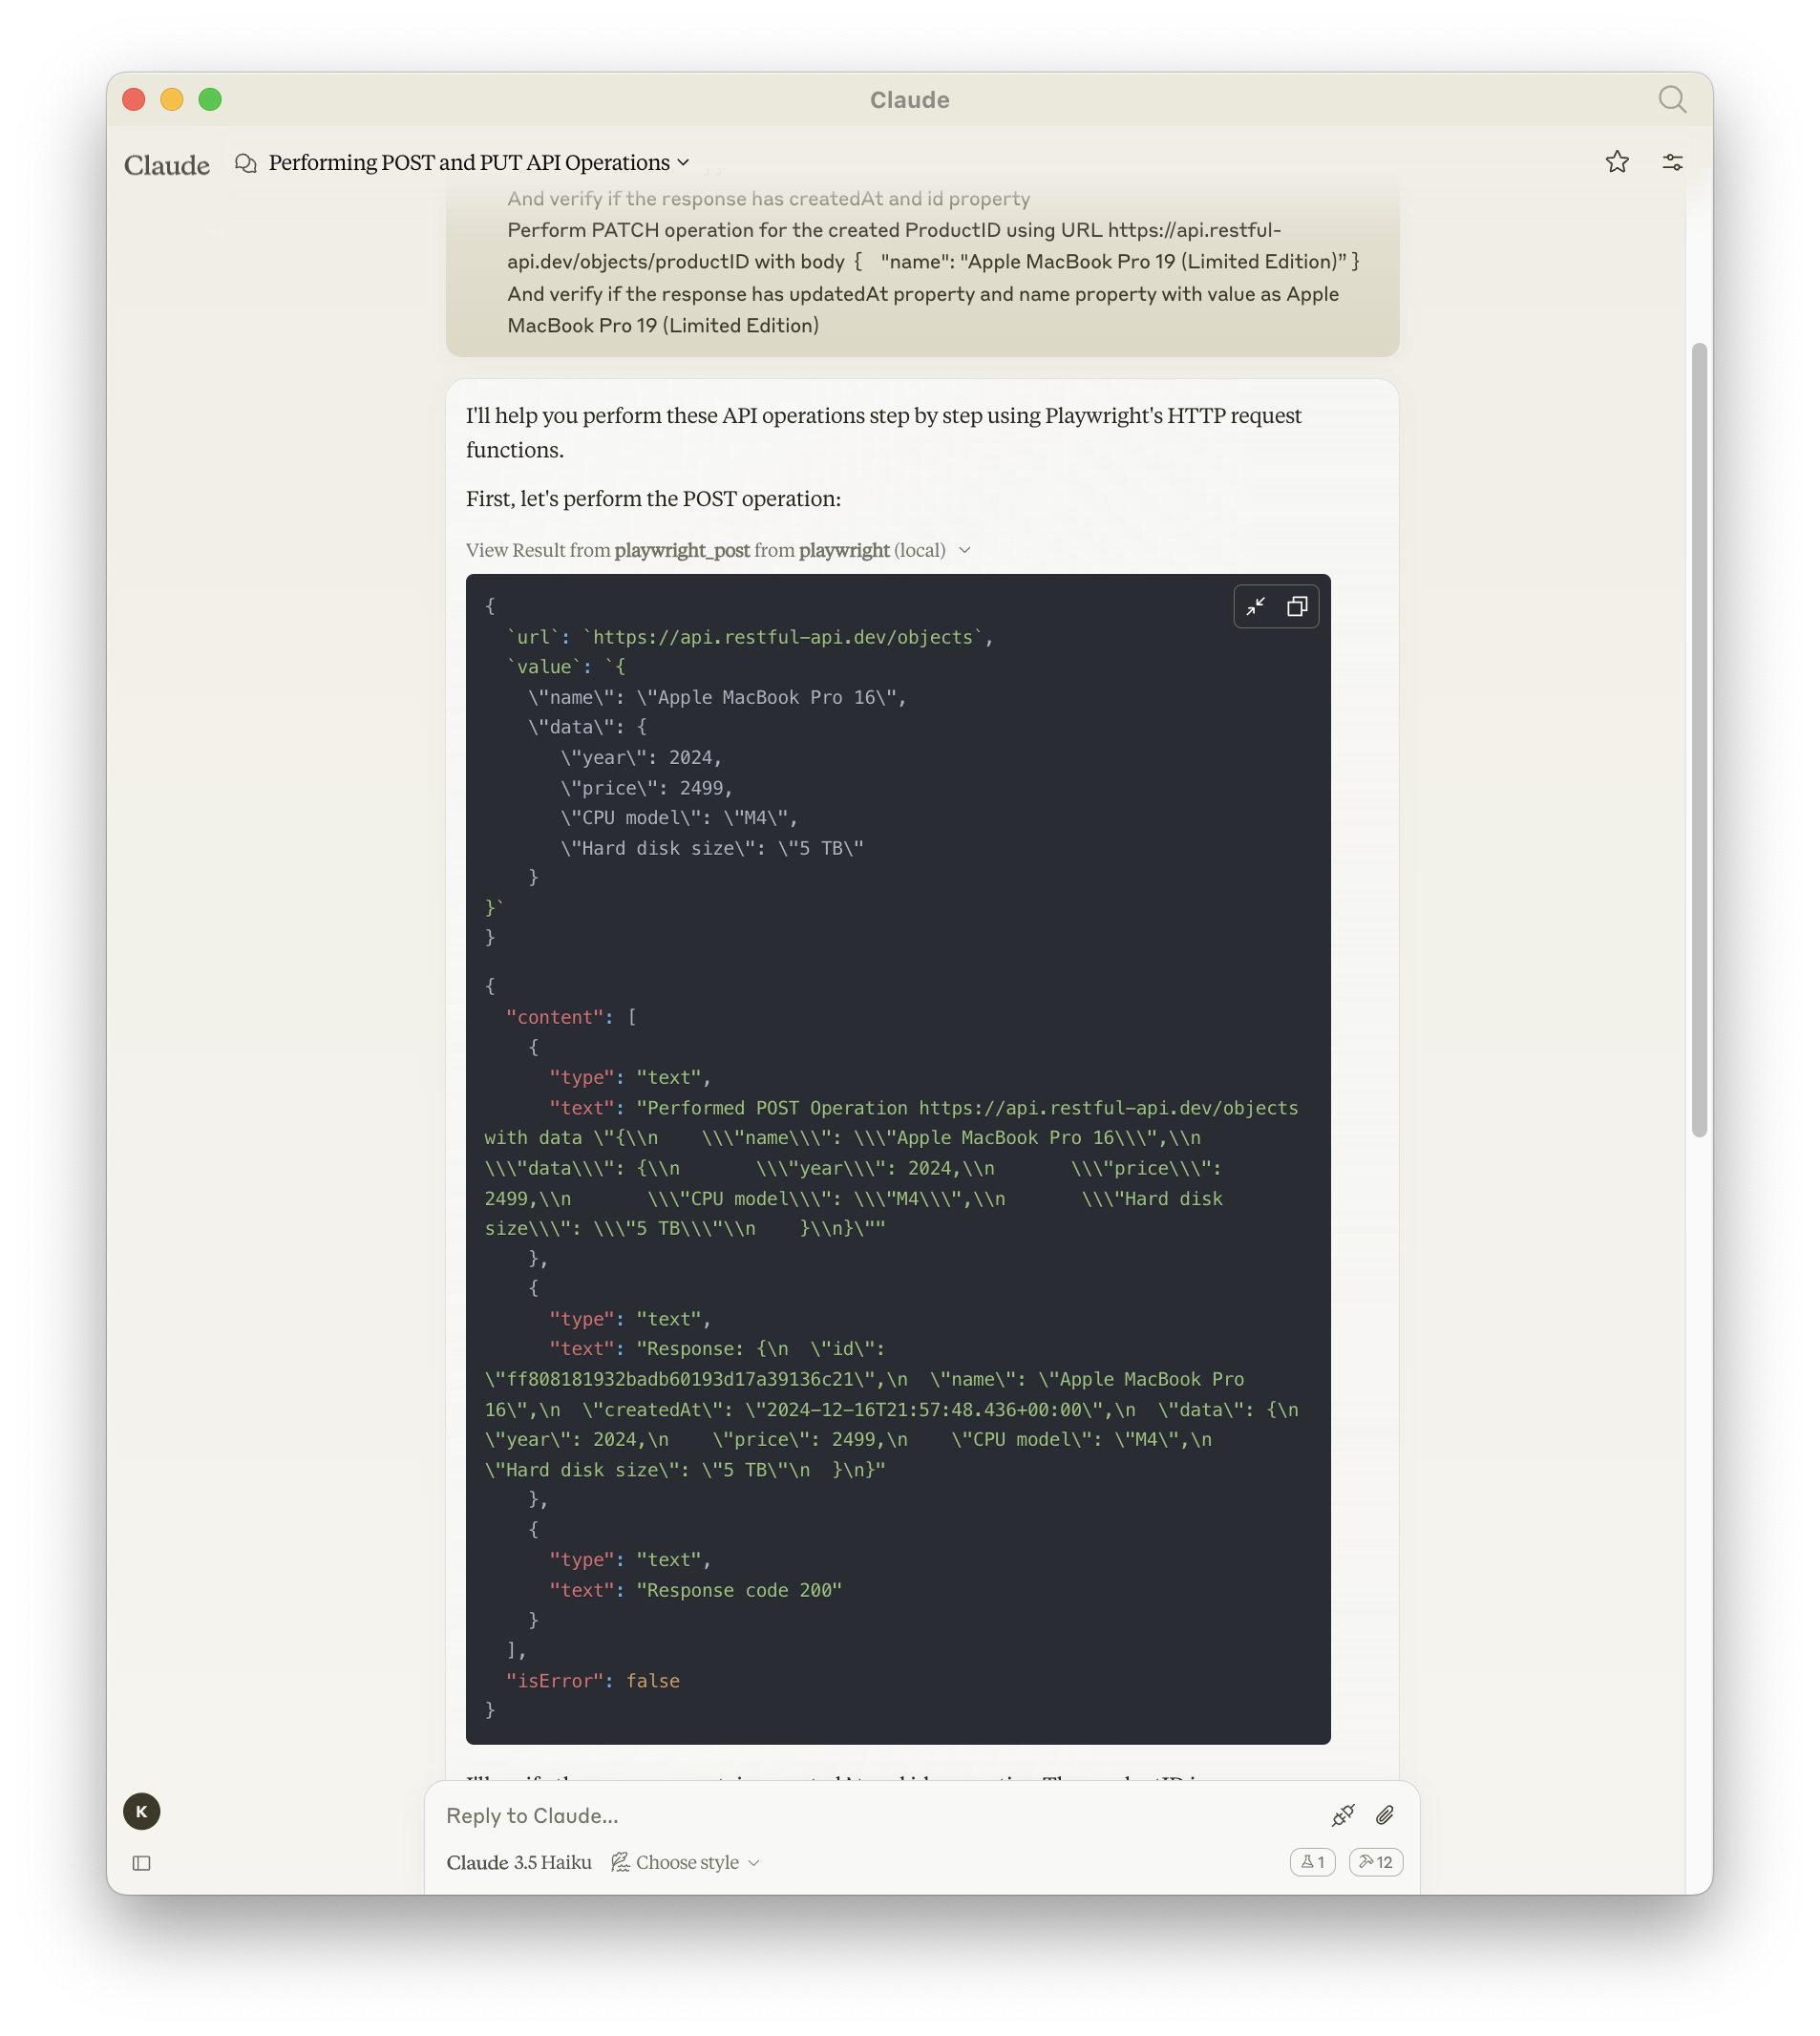Open MCP connectors via the plug icon
The width and height of the screenshot is (1820, 2036).
(1344, 1814)
